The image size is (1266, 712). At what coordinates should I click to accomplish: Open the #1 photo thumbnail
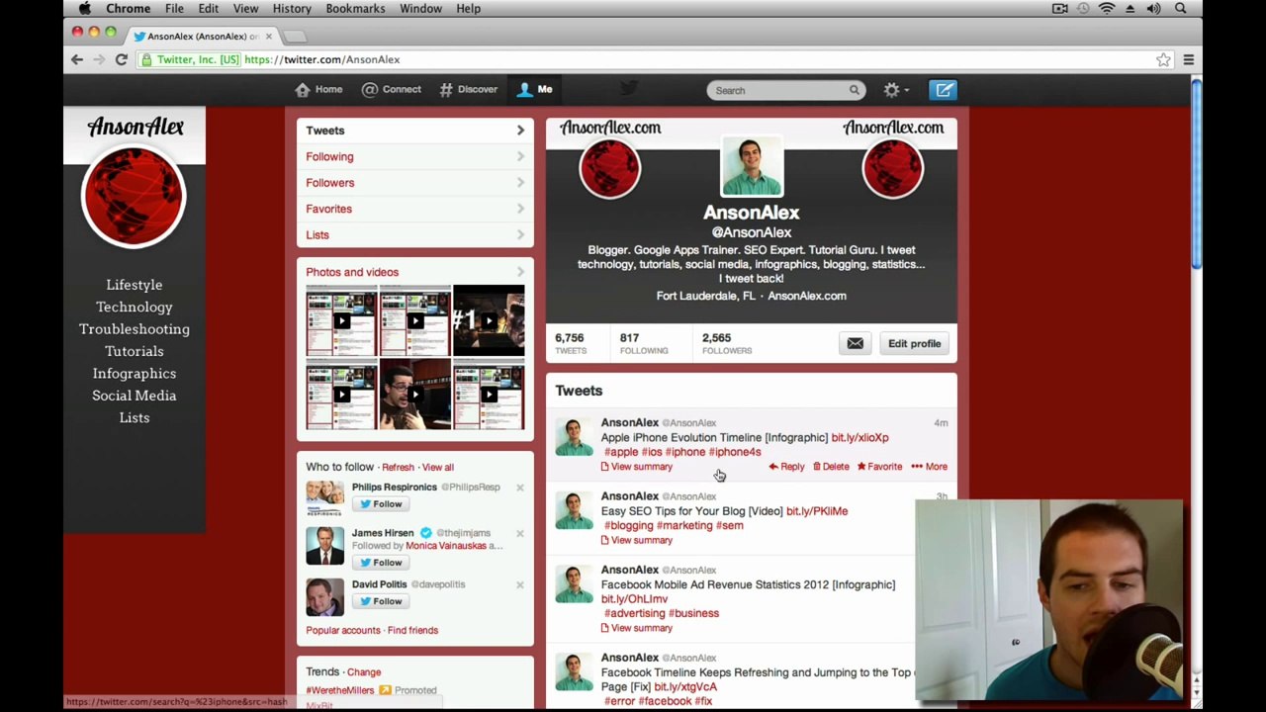489,320
